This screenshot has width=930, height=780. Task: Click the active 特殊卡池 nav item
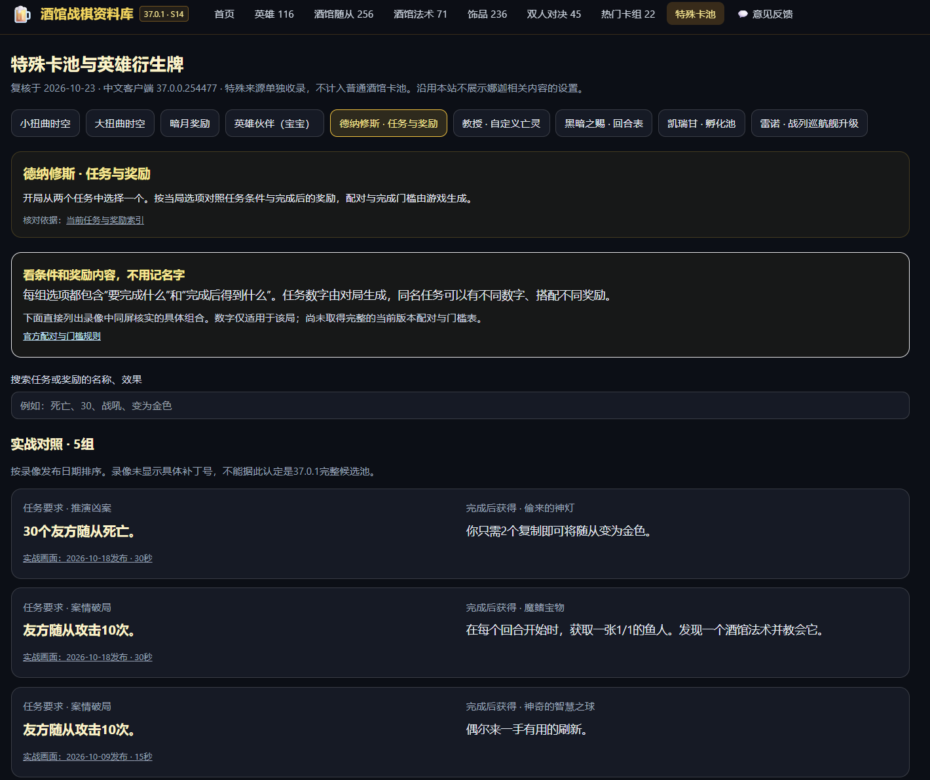696,14
